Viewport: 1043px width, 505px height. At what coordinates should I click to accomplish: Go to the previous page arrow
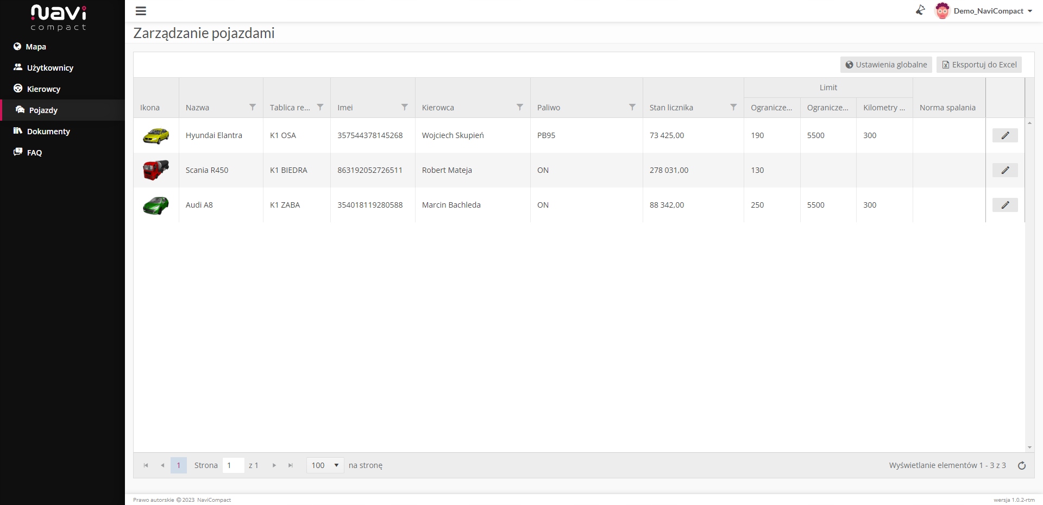pos(162,465)
